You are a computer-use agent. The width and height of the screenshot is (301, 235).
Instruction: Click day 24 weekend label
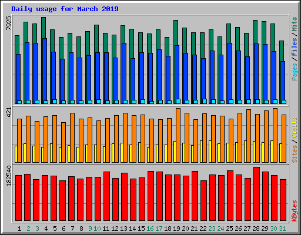[220, 229]
